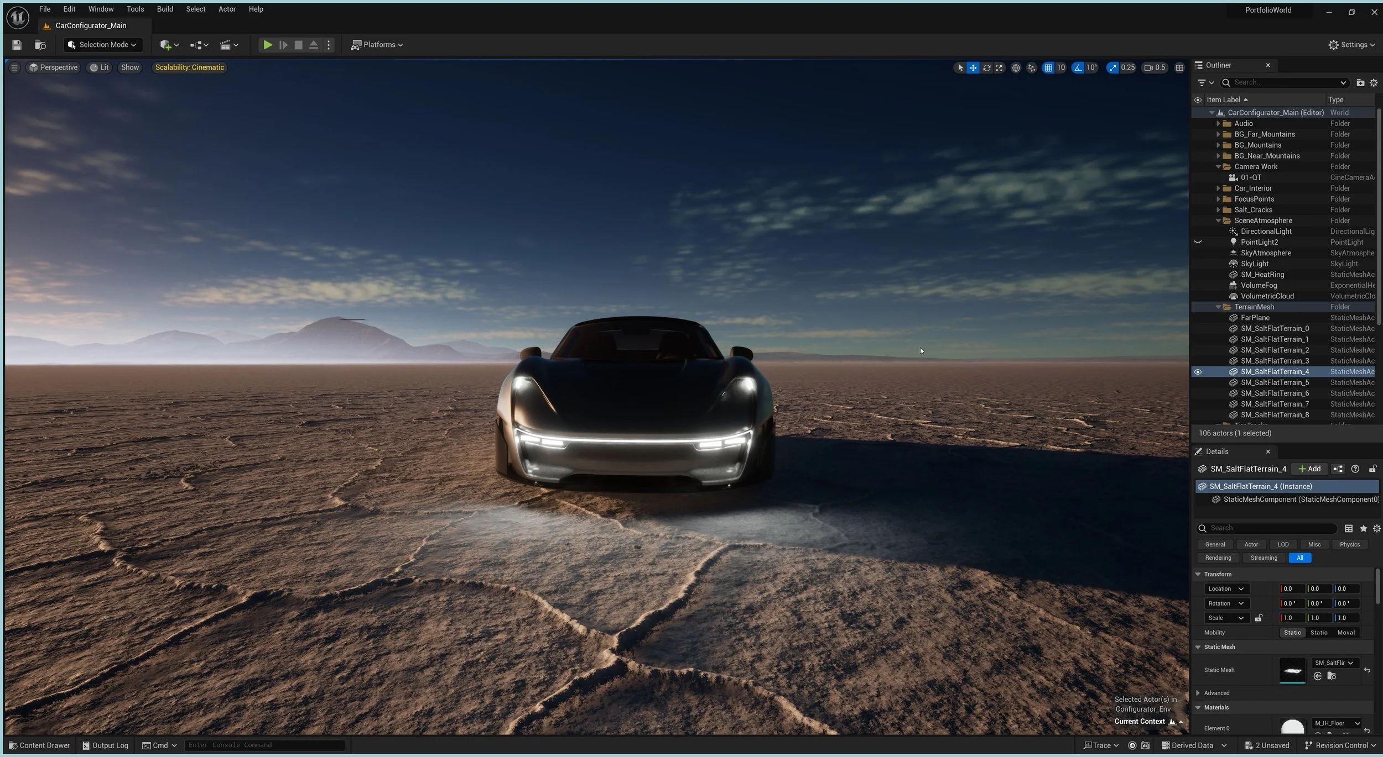Change the grid snap value 10
The image size is (1383, 757).
click(x=1061, y=67)
